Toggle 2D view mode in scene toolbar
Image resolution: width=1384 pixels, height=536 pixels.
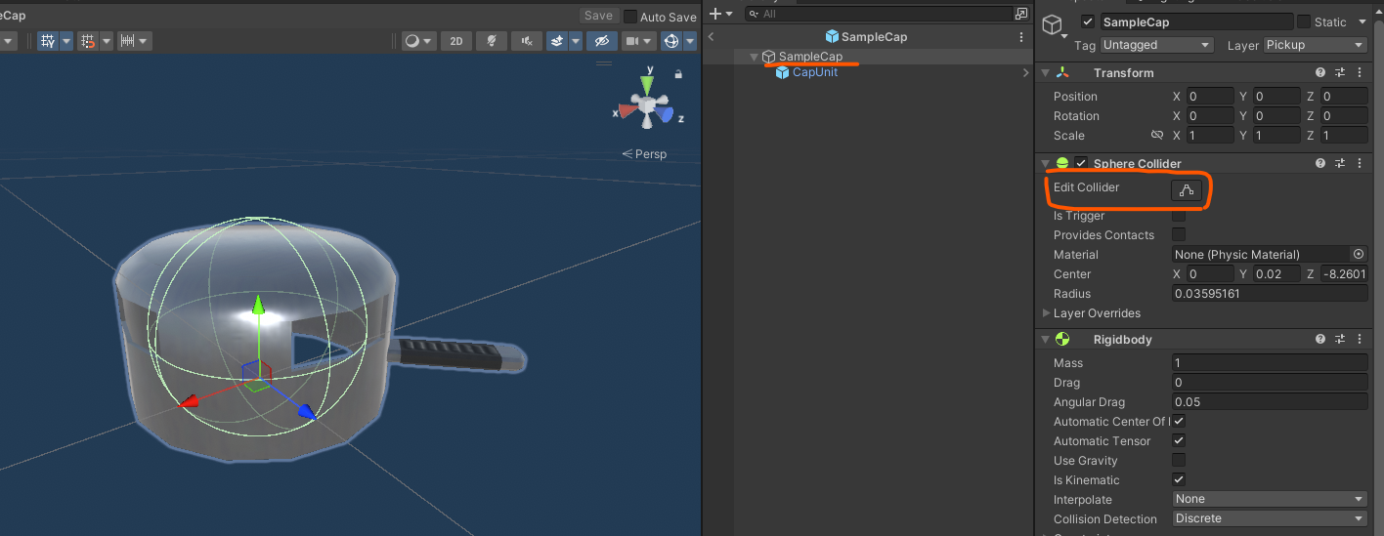(455, 41)
